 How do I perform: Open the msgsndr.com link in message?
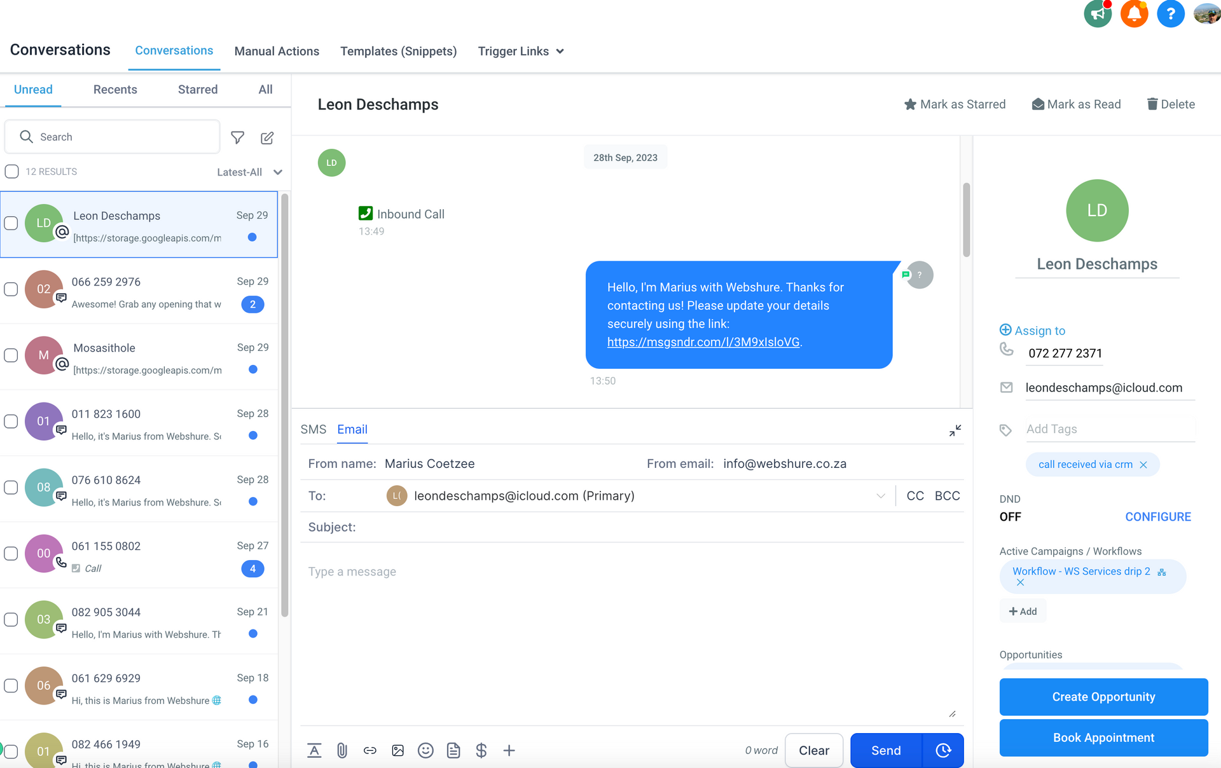pyautogui.click(x=703, y=342)
